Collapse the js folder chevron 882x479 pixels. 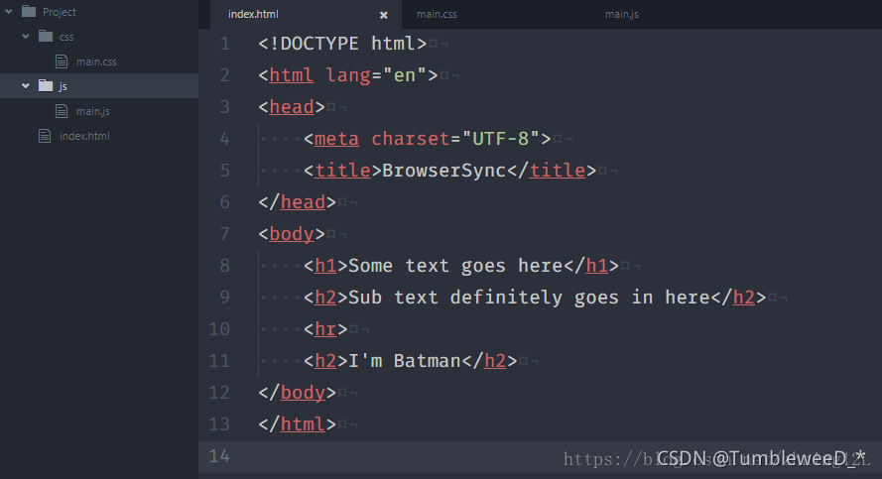coord(26,86)
